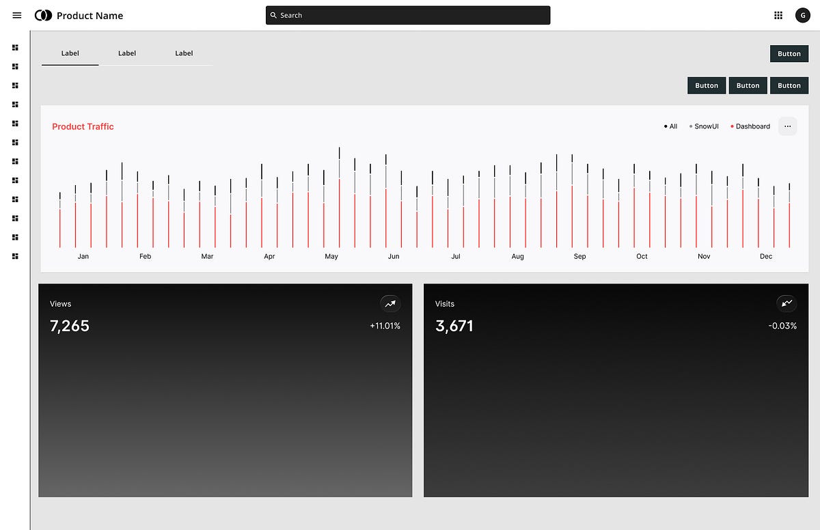Switch to the last Label tab
This screenshot has width=820, height=530.
(x=184, y=53)
